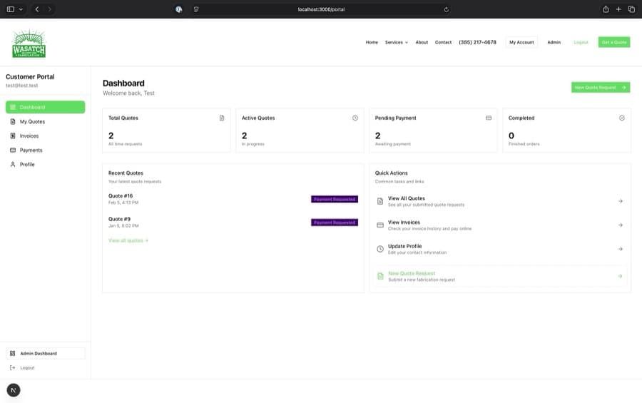Open the Update Profile quick action
Screen dimensions: 642x403
pyautogui.click(x=500, y=249)
